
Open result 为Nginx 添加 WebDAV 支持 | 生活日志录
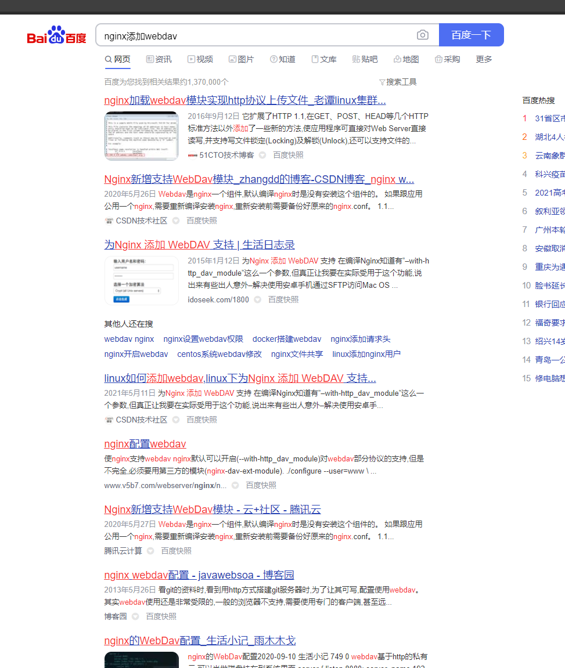(x=199, y=245)
